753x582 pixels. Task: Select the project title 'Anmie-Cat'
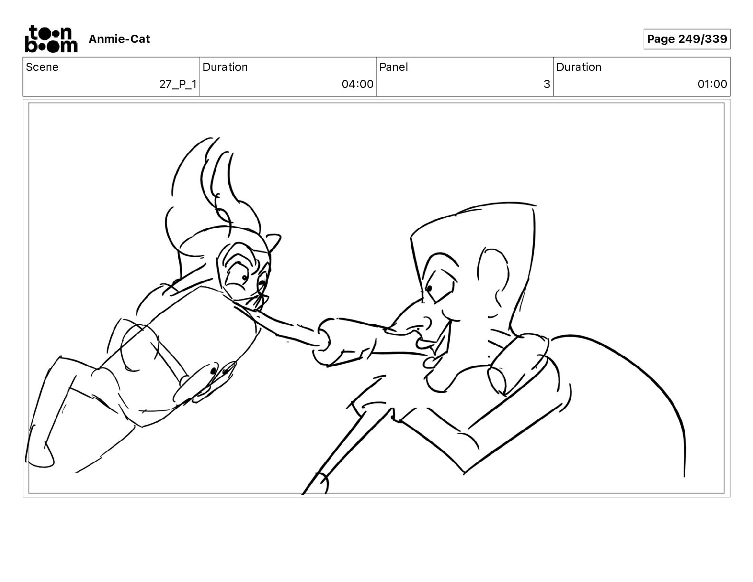[x=119, y=39]
